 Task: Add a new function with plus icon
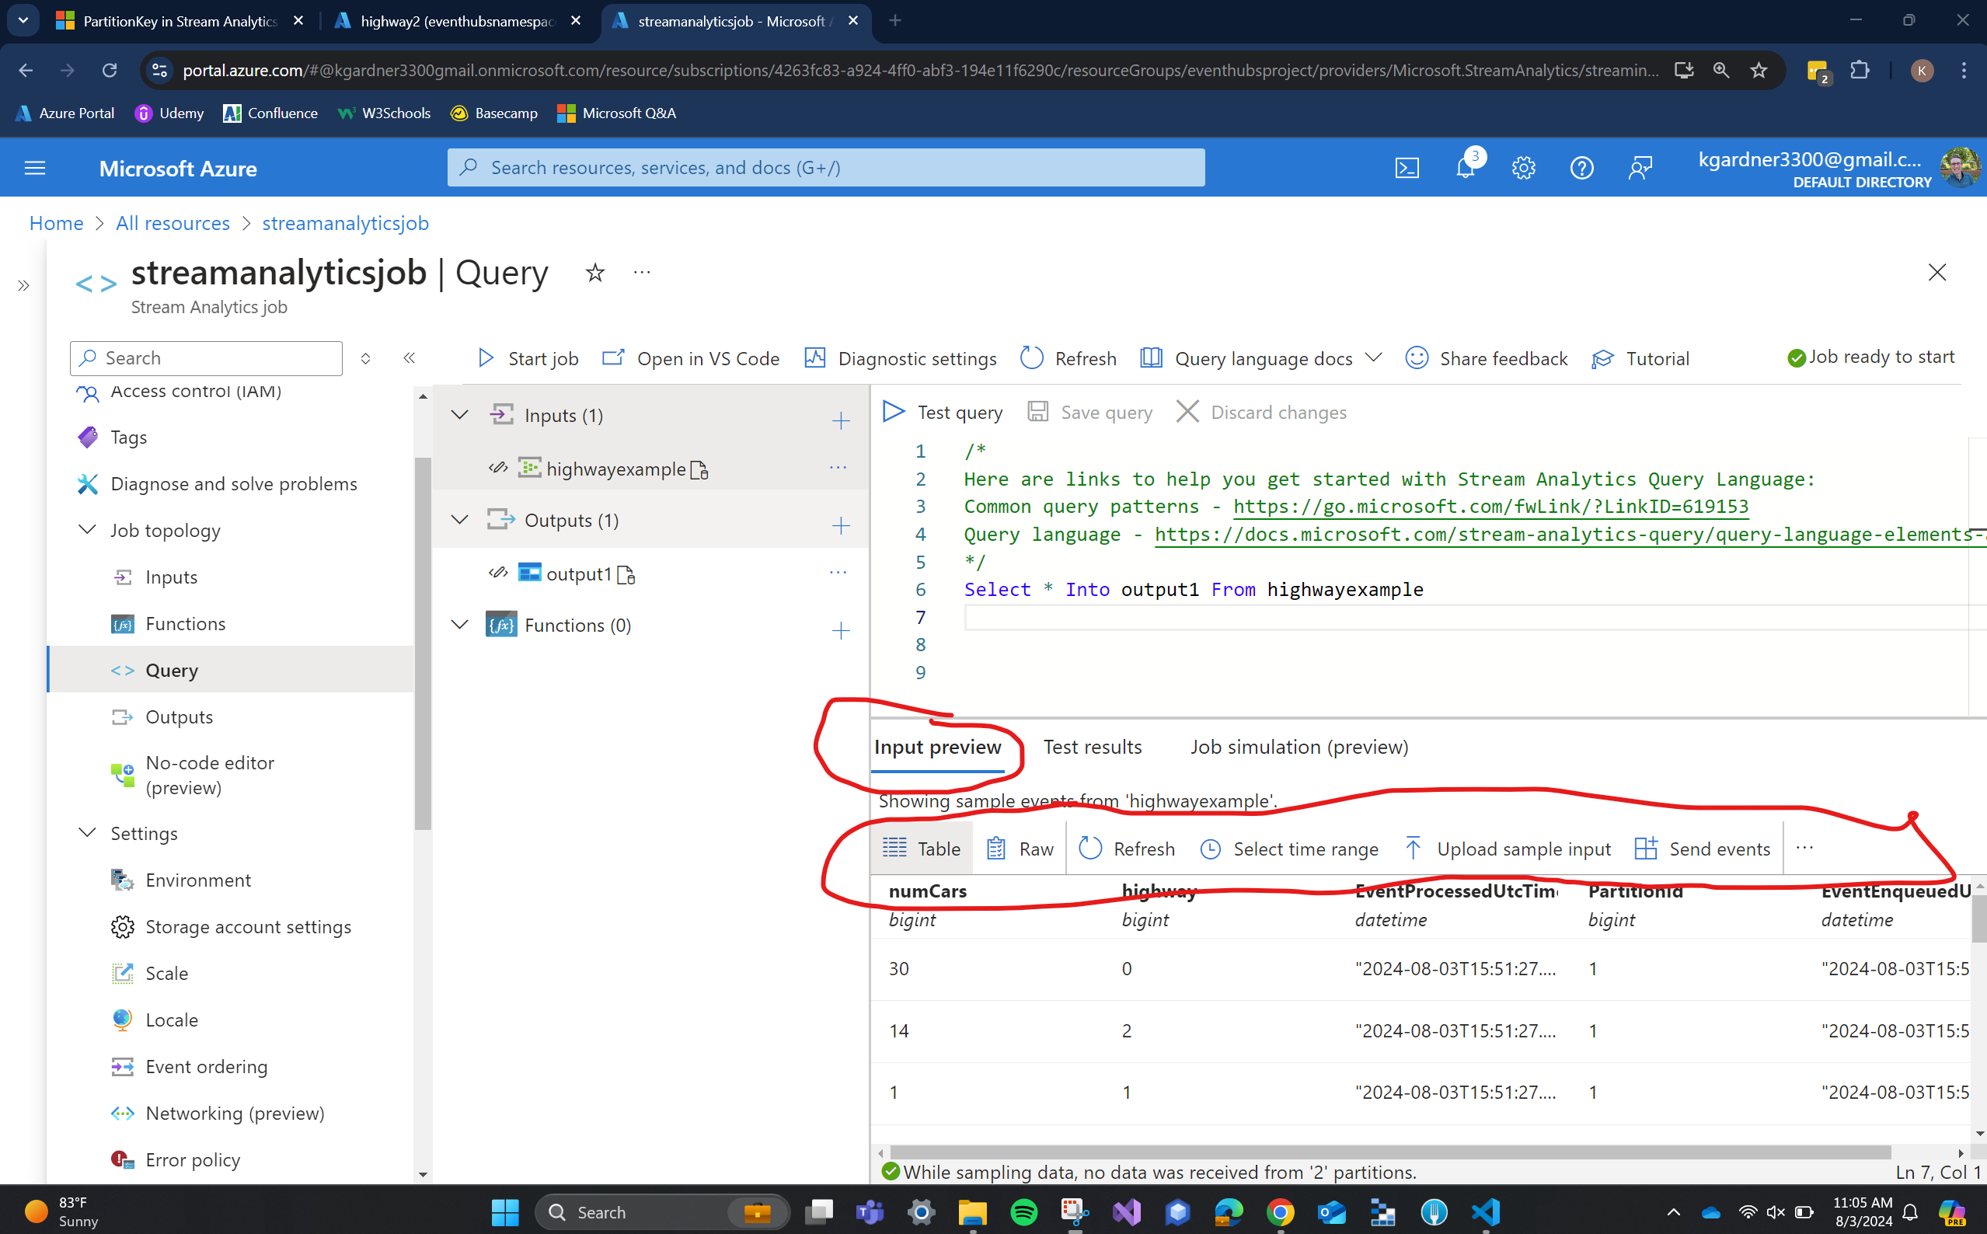coord(841,631)
